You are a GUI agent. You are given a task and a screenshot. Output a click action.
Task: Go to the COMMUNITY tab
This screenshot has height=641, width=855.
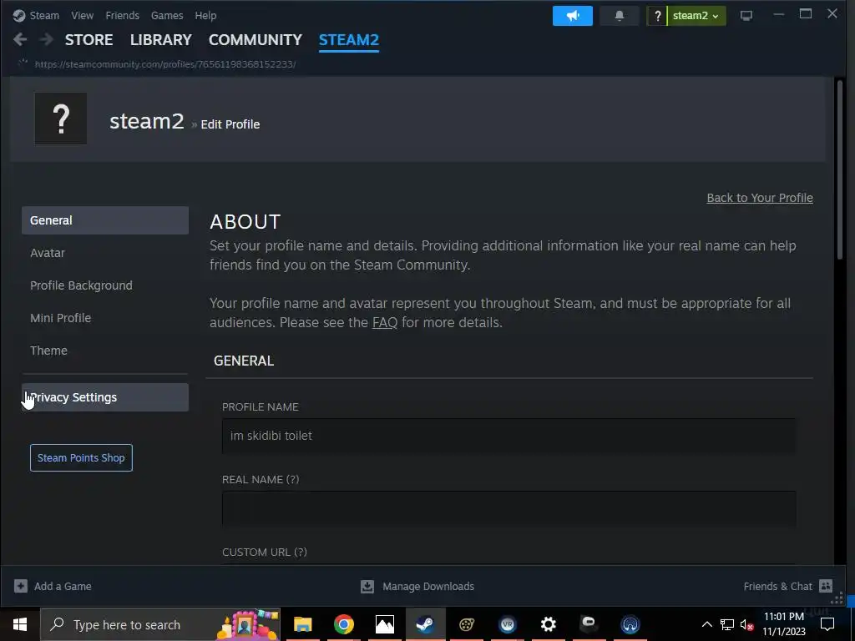click(x=255, y=40)
